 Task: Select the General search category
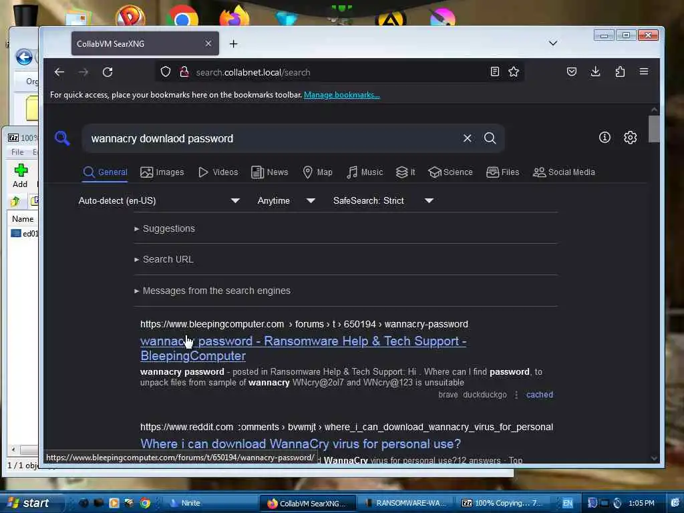click(105, 172)
